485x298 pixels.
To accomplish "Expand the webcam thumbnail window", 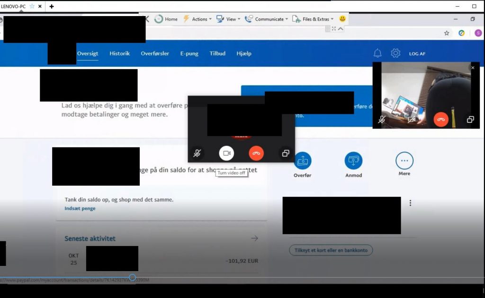I will [x=470, y=119].
